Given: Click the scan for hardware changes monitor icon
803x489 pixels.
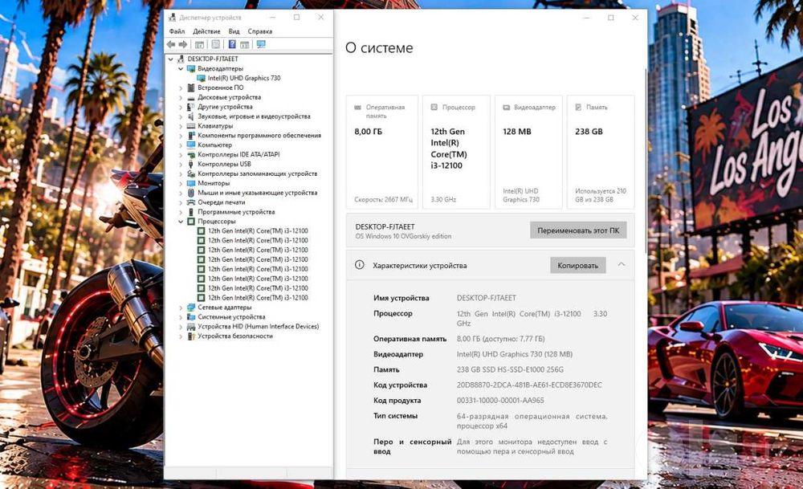Looking at the screenshot, I should (261, 44).
